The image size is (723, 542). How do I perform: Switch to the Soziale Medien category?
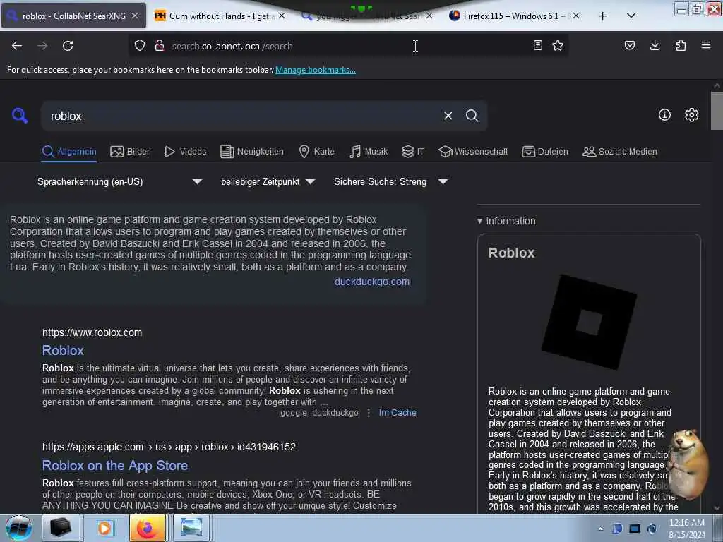click(x=620, y=152)
